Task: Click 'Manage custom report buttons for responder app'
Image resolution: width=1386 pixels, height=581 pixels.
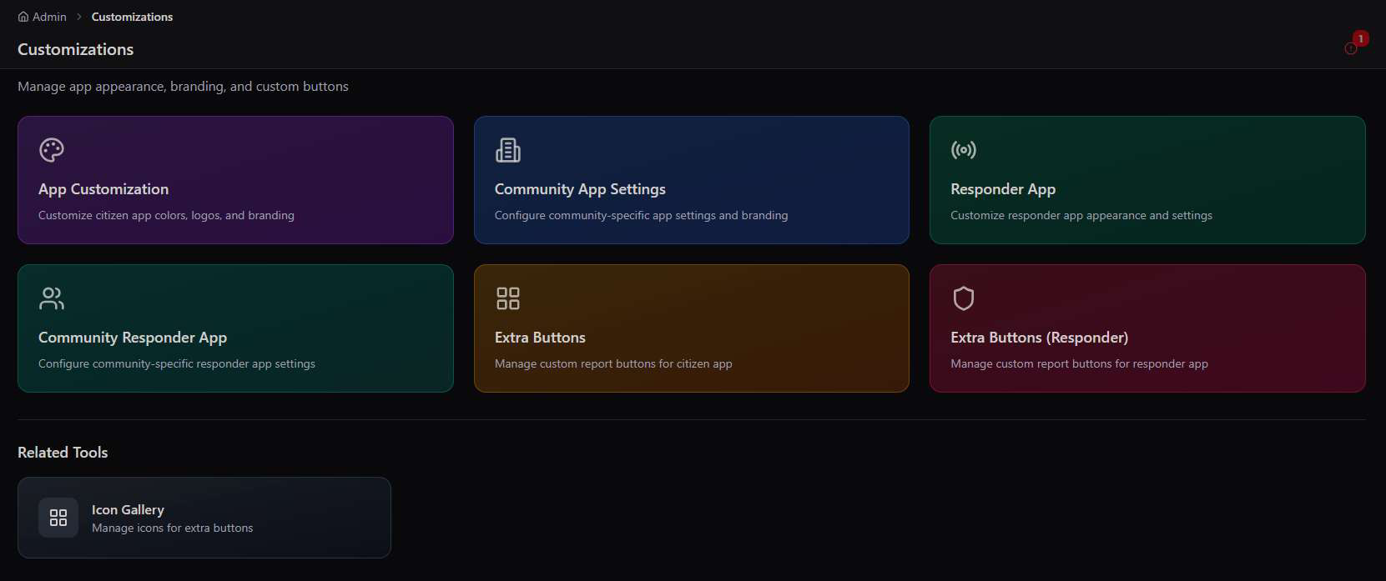Action: [1079, 363]
